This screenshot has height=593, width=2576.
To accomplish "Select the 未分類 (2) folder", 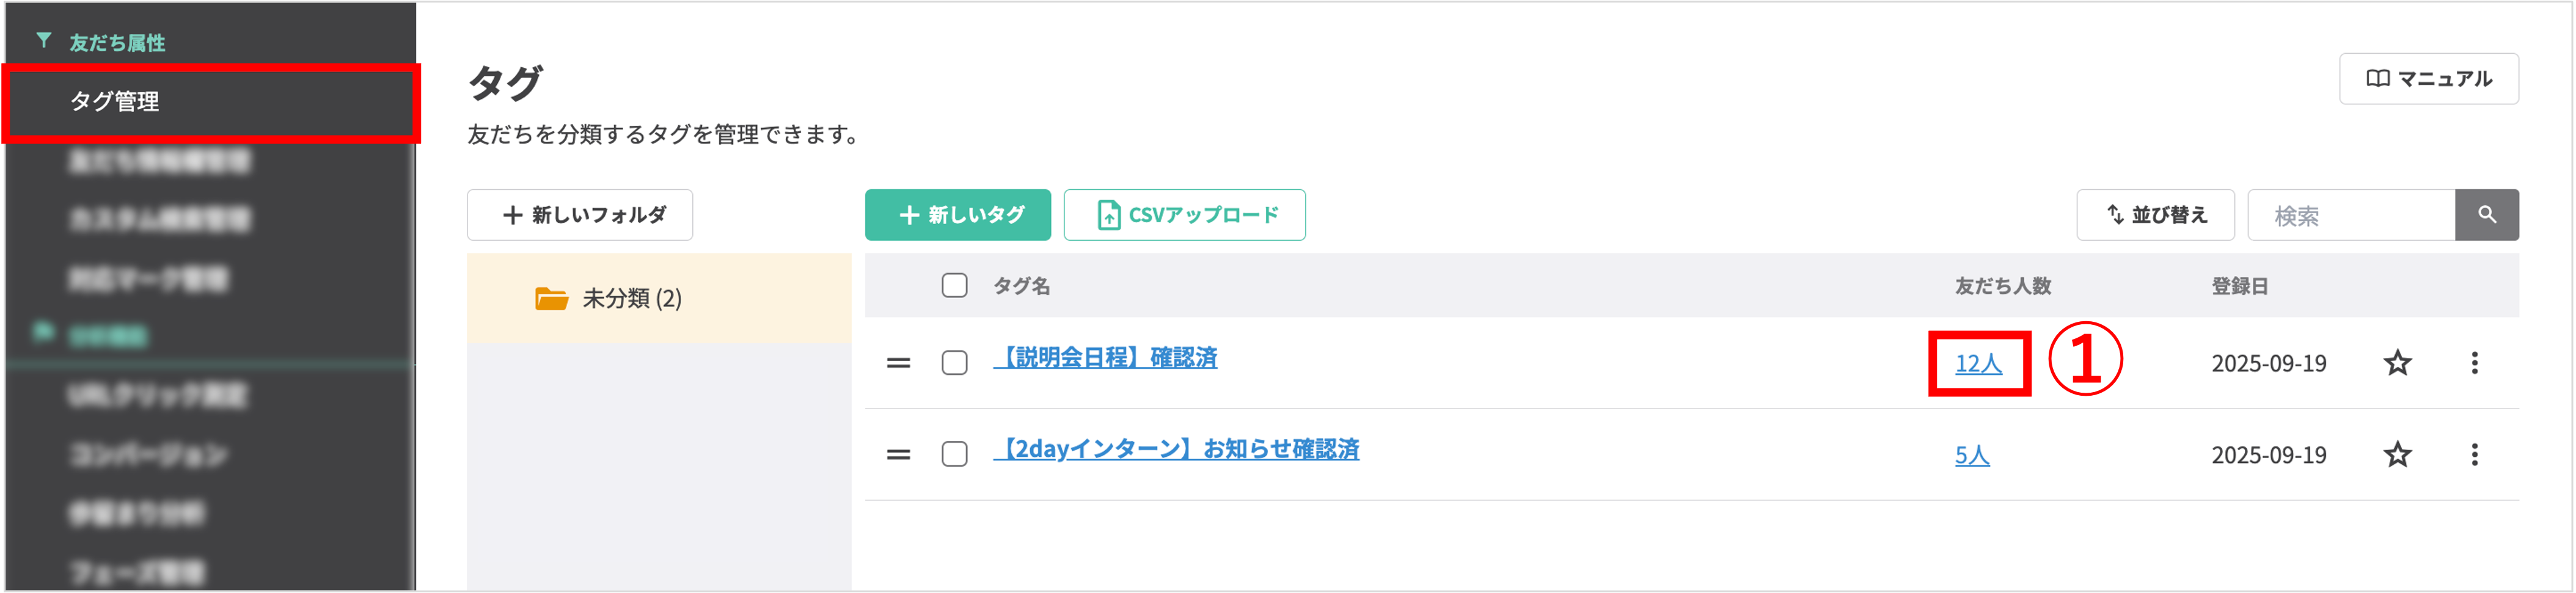I will [x=632, y=299].
